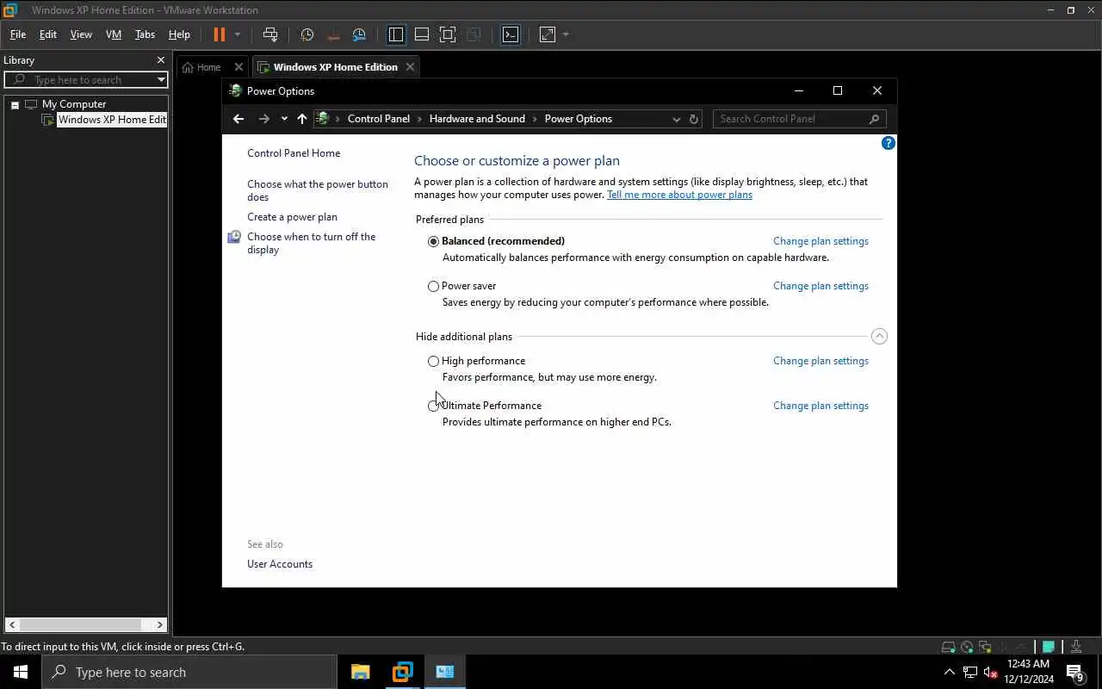Open User Accounts under See also

[280, 564]
